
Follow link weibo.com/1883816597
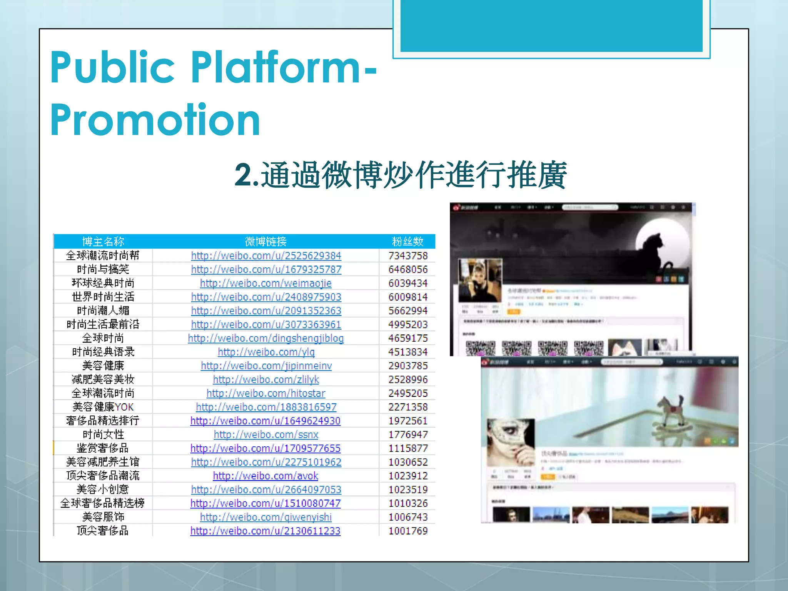tap(266, 407)
